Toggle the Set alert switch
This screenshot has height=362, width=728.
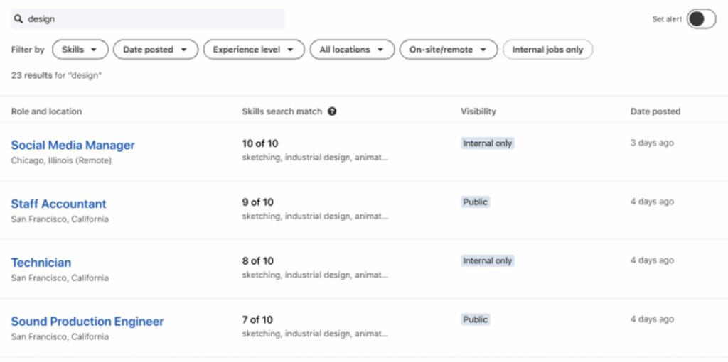[700, 19]
